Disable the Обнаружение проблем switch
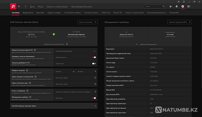Viewport: 202px width, 117px height. (x=94, y=98)
